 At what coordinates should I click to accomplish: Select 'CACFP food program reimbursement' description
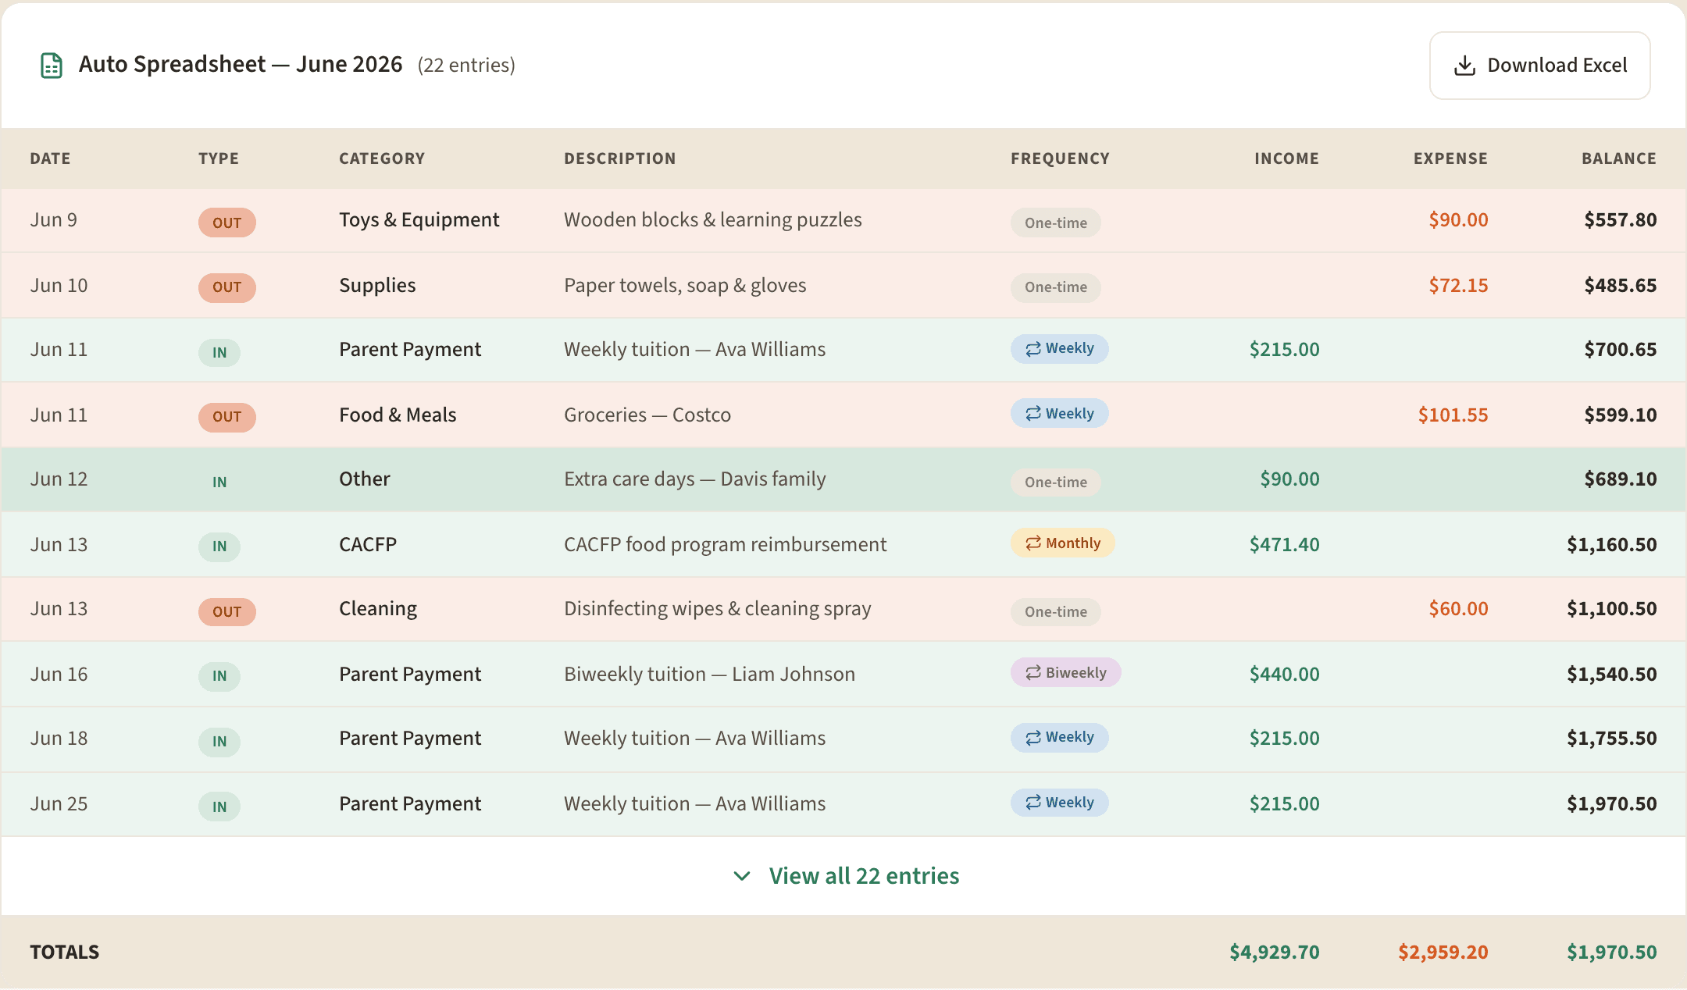[725, 545]
